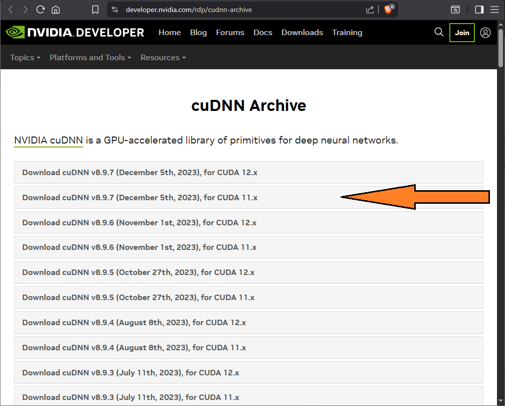This screenshot has height=406, width=505.
Task: Go back using browser back arrow
Action: click(x=11, y=10)
